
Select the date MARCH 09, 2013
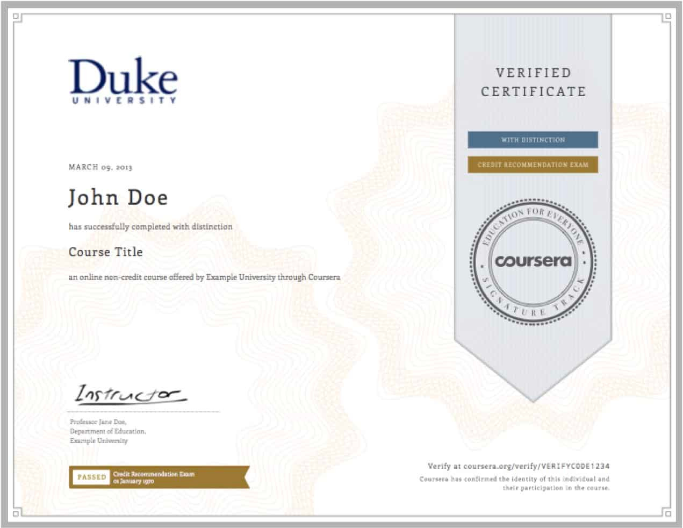pyautogui.click(x=100, y=167)
